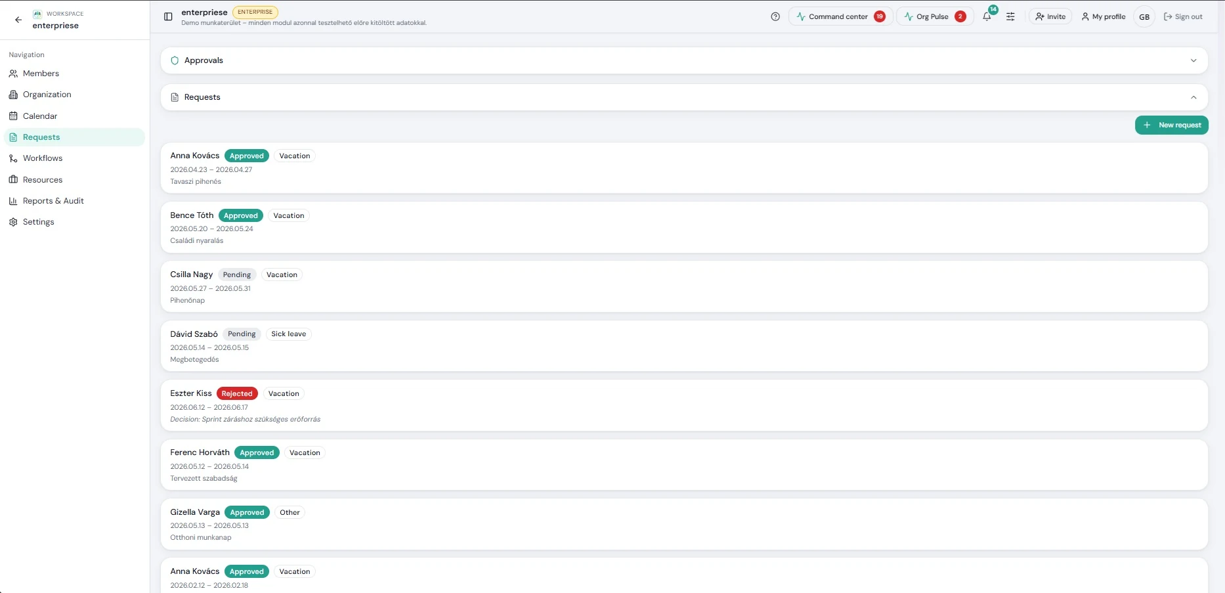Click the Reports & Audit chart icon
1225x593 pixels.
pos(13,201)
